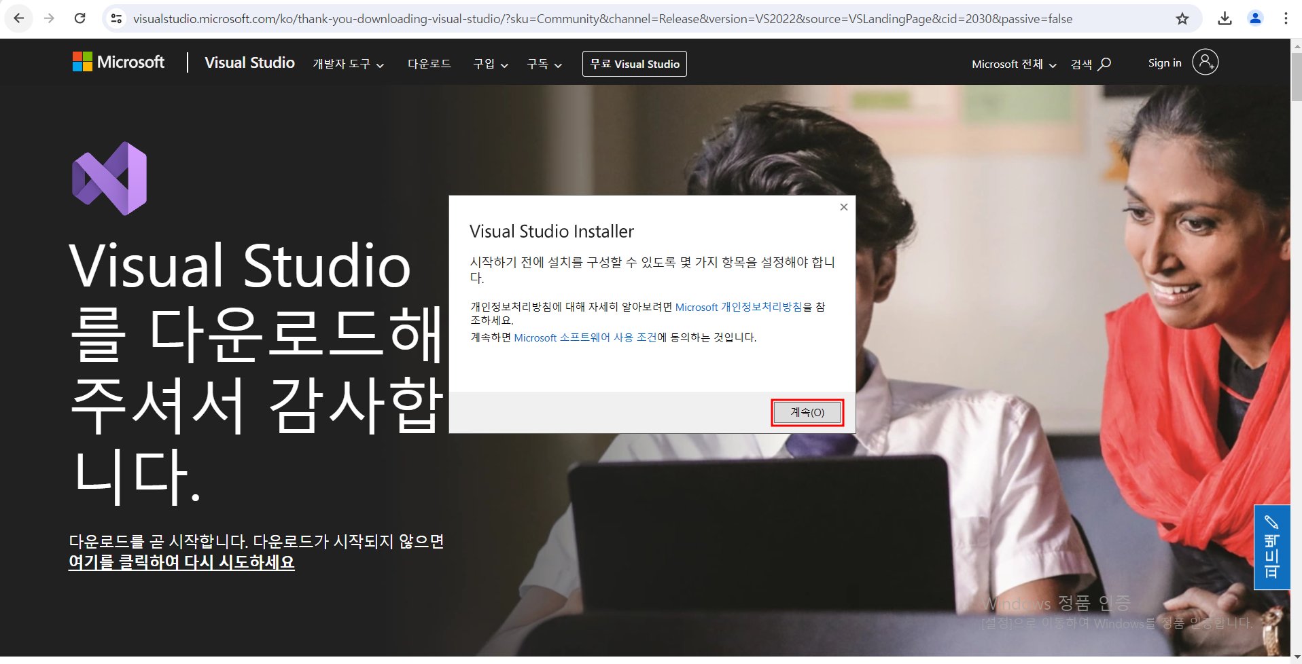This screenshot has height=664, width=1302.
Task: Open Microsoft 소프트웨어 사용 조건 link
Action: (585, 337)
